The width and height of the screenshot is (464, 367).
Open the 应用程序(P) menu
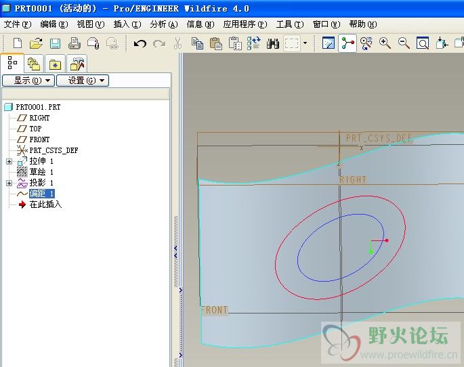(x=245, y=24)
